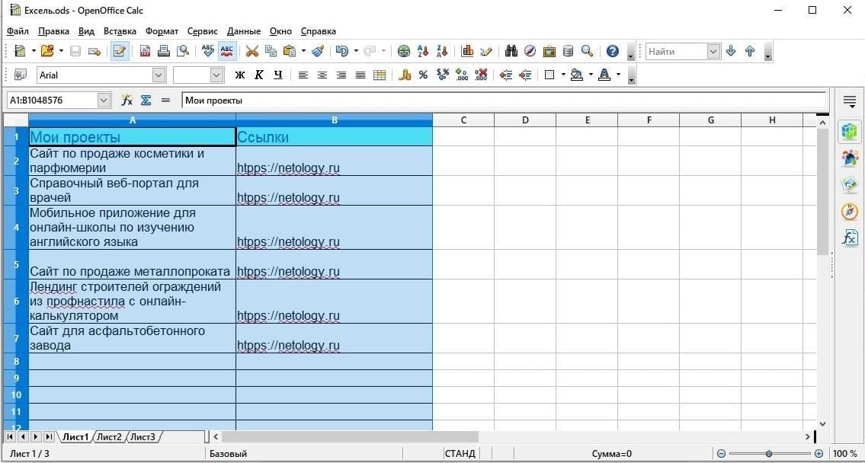Click in the Найти search field

675,51
